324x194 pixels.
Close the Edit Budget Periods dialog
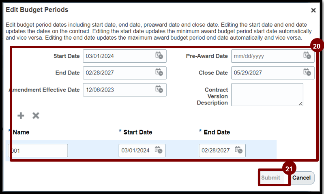pyautogui.click(x=313, y=10)
